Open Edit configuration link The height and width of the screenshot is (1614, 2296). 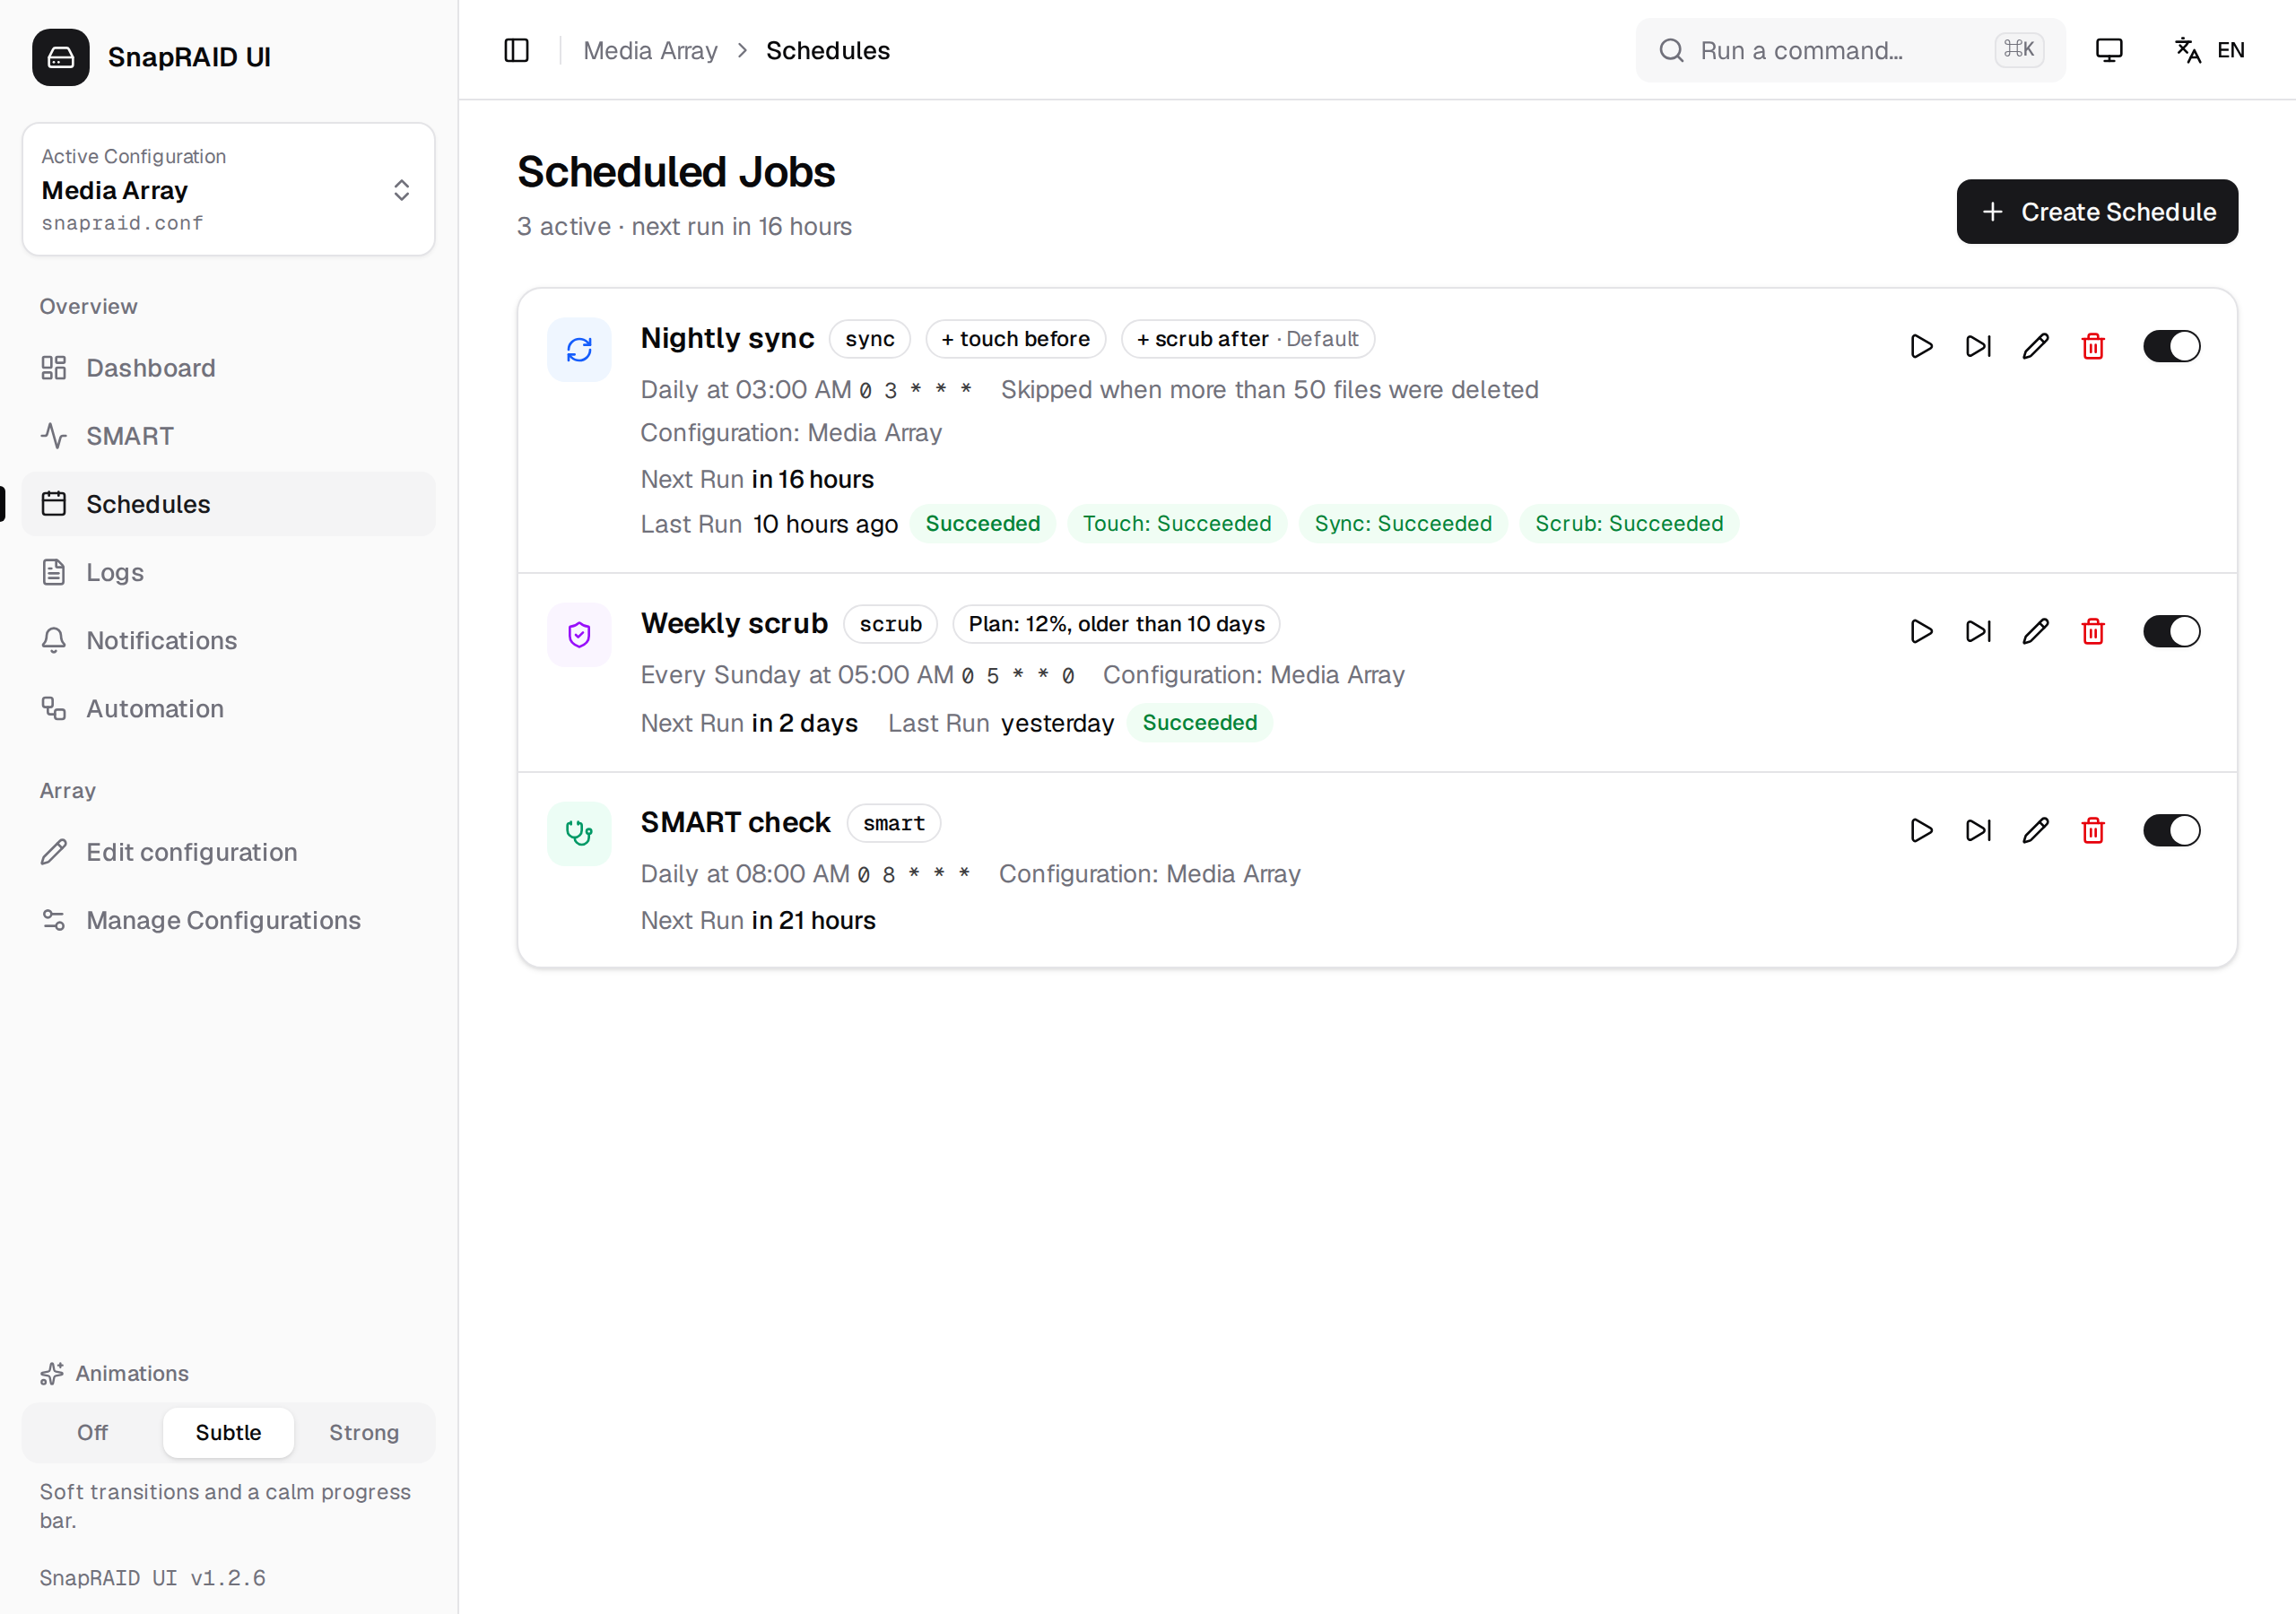coord(228,852)
